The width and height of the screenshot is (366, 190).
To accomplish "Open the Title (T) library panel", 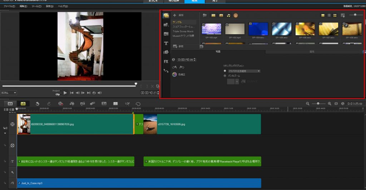I will coord(166,43).
